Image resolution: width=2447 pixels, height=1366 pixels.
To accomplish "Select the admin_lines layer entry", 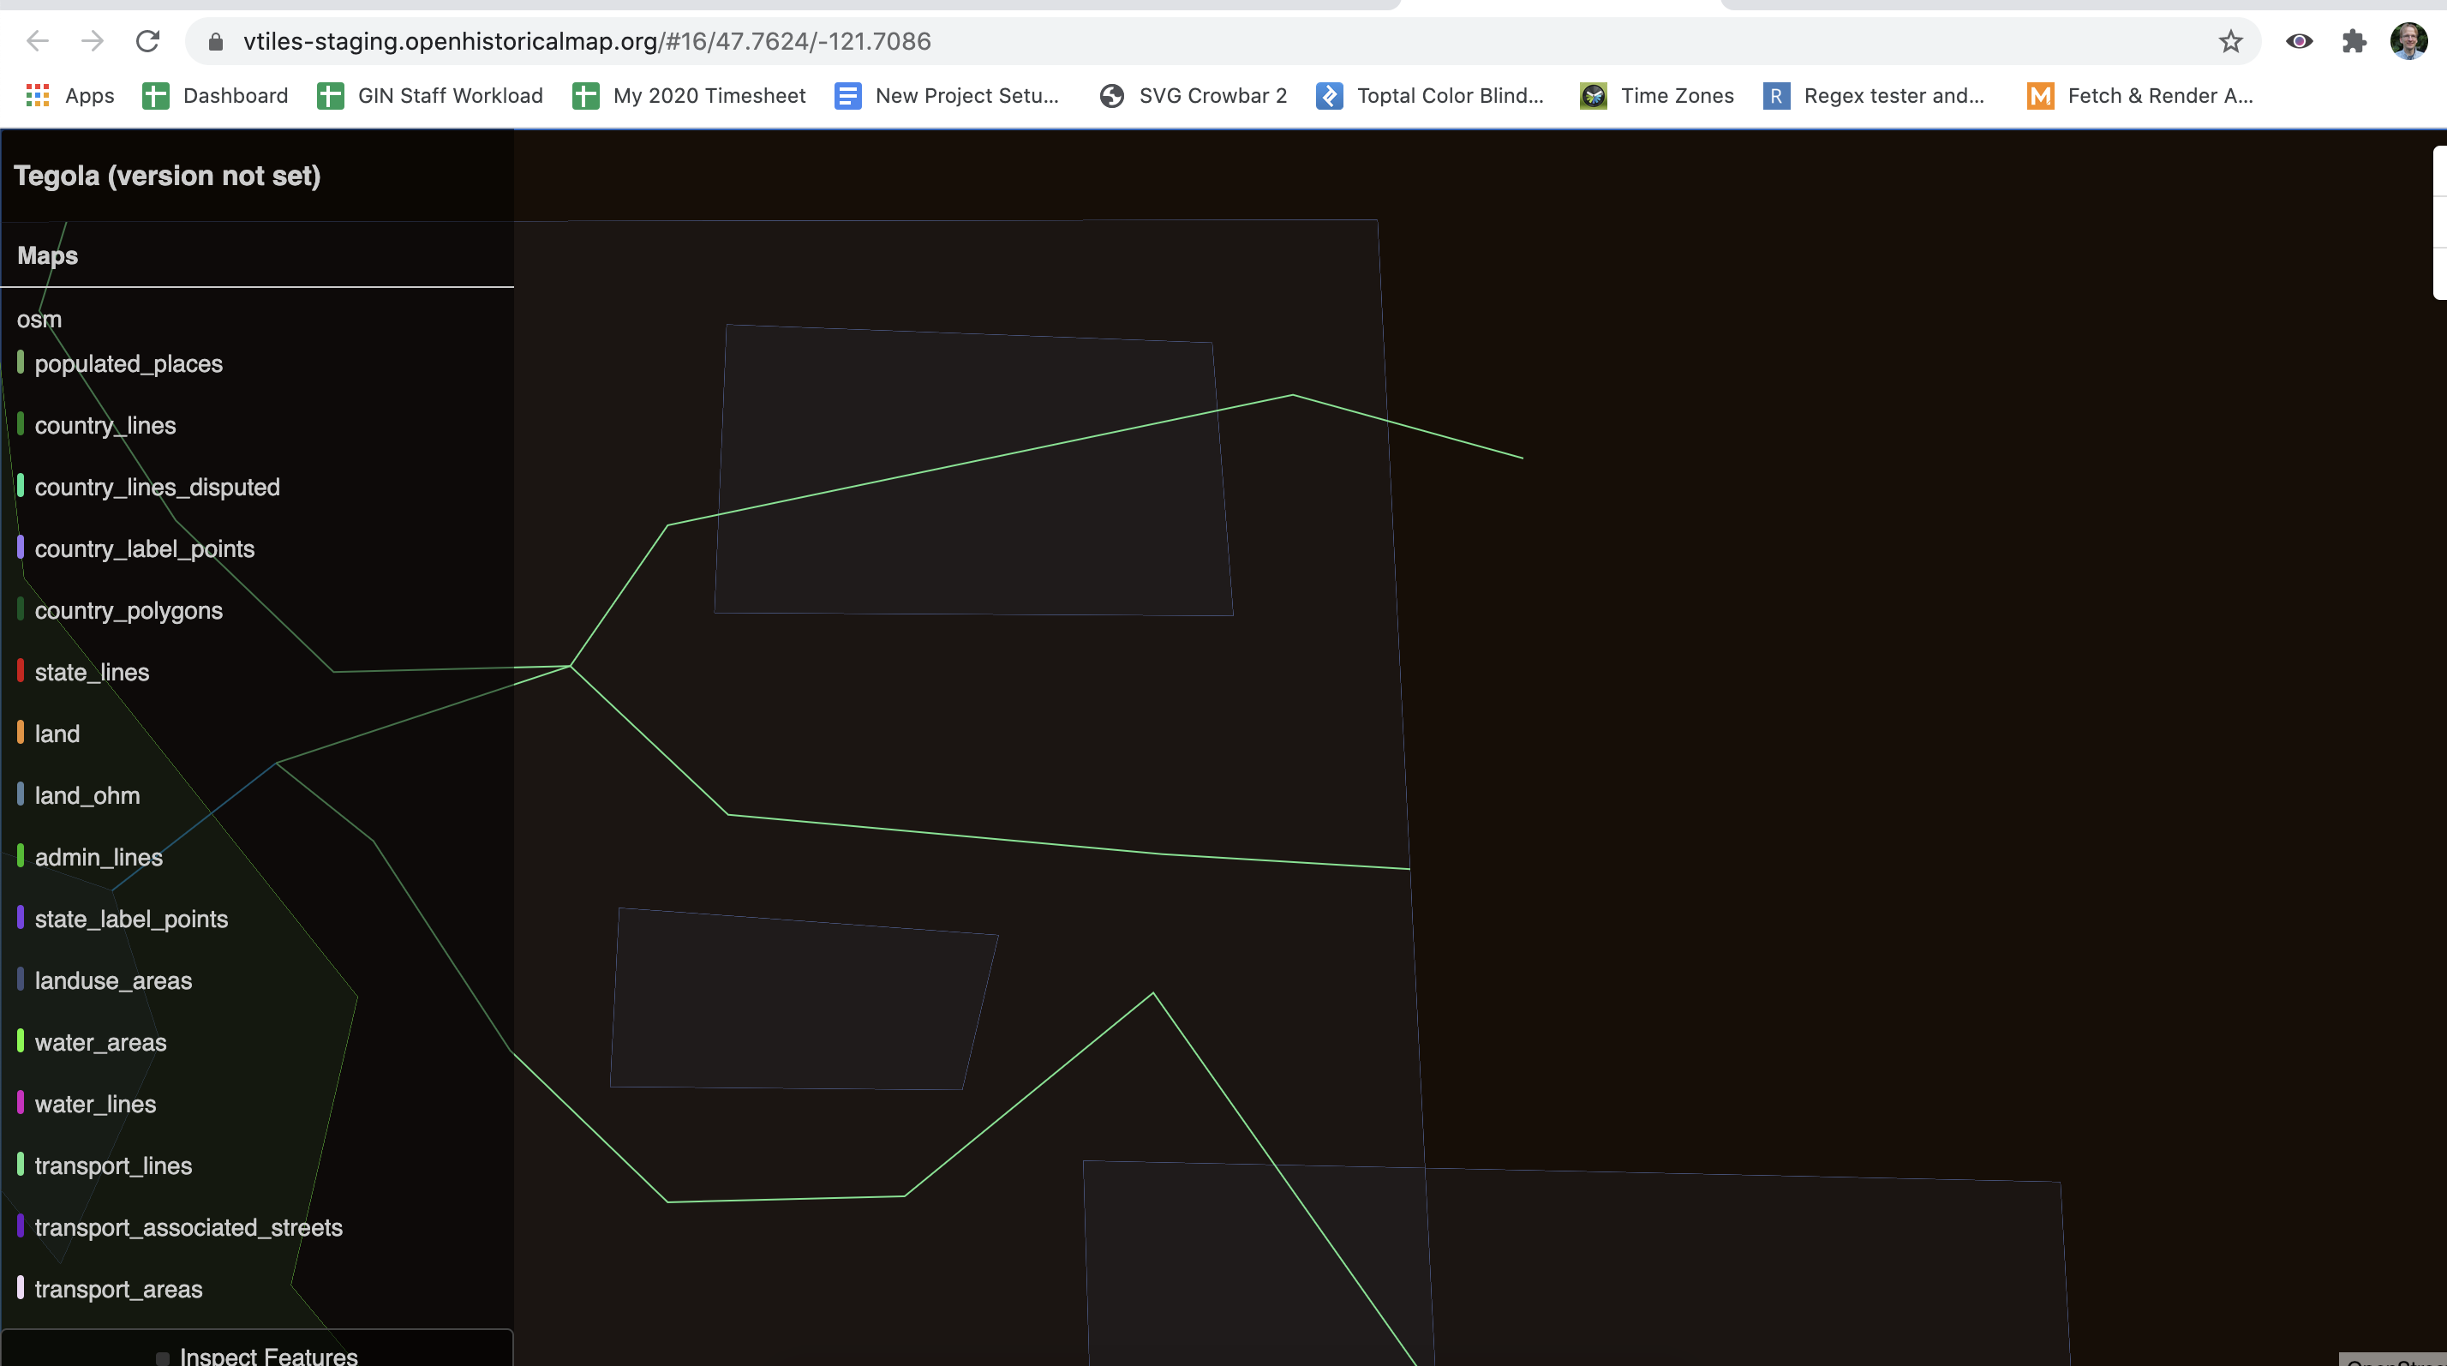I will pyautogui.click(x=90, y=858).
